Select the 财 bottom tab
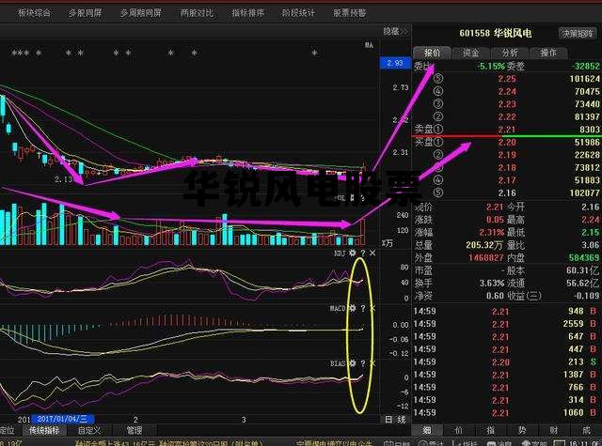The width and height of the screenshot is (602, 446). tap(554, 430)
